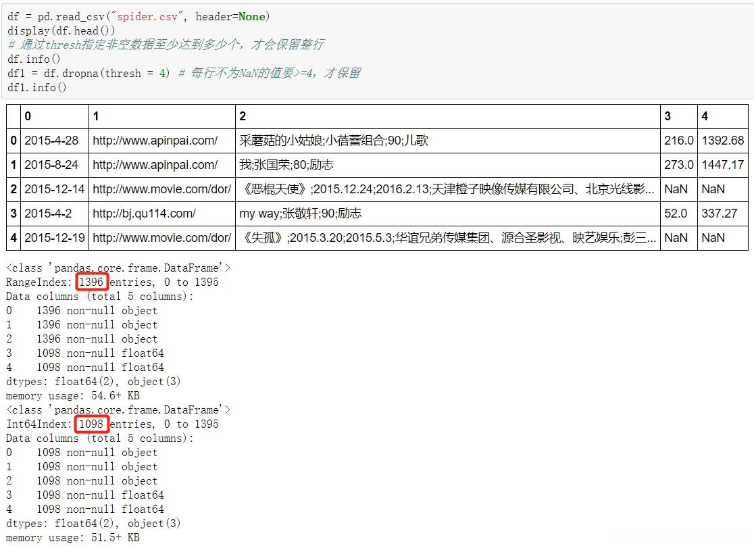Click row index '3' of the table
This screenshot has width=754, height=548.
14,213
